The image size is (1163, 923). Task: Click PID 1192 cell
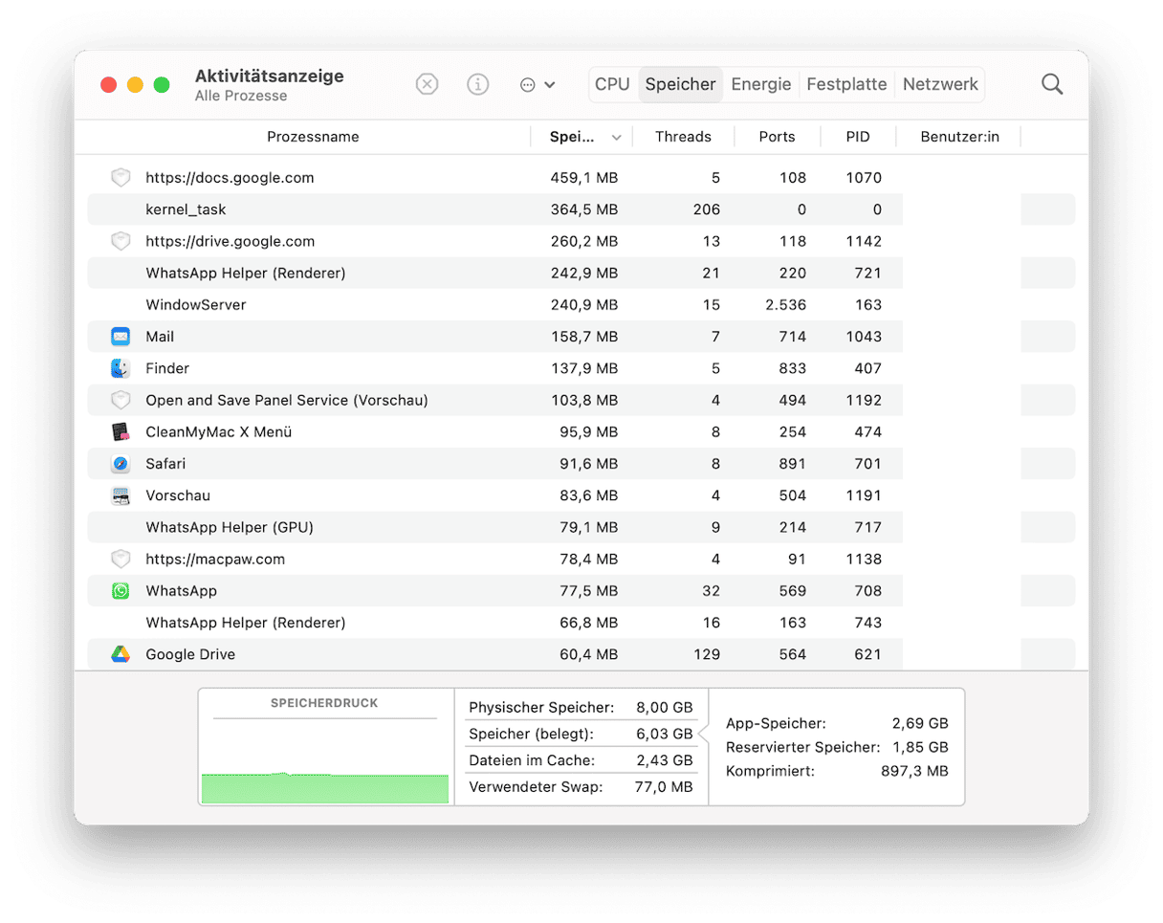click(x=864, y=400)
